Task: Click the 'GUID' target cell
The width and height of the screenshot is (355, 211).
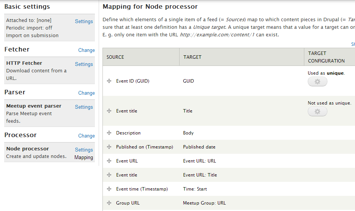Action: tap(188, 81)
